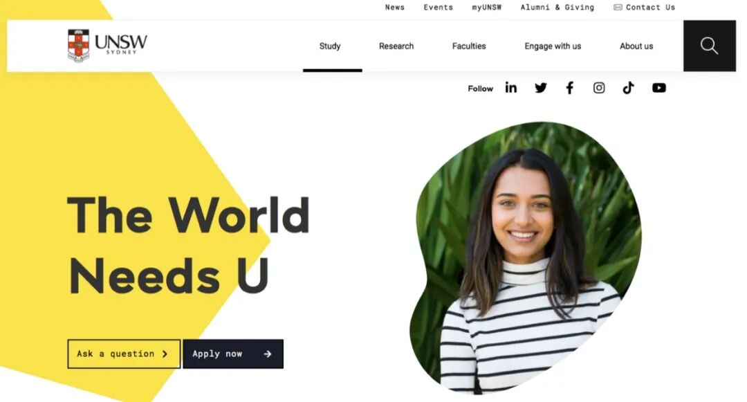Open the YouTube icon link
Image resolution: width=747 pixels, height=402 pixels.
pos(659,88)
